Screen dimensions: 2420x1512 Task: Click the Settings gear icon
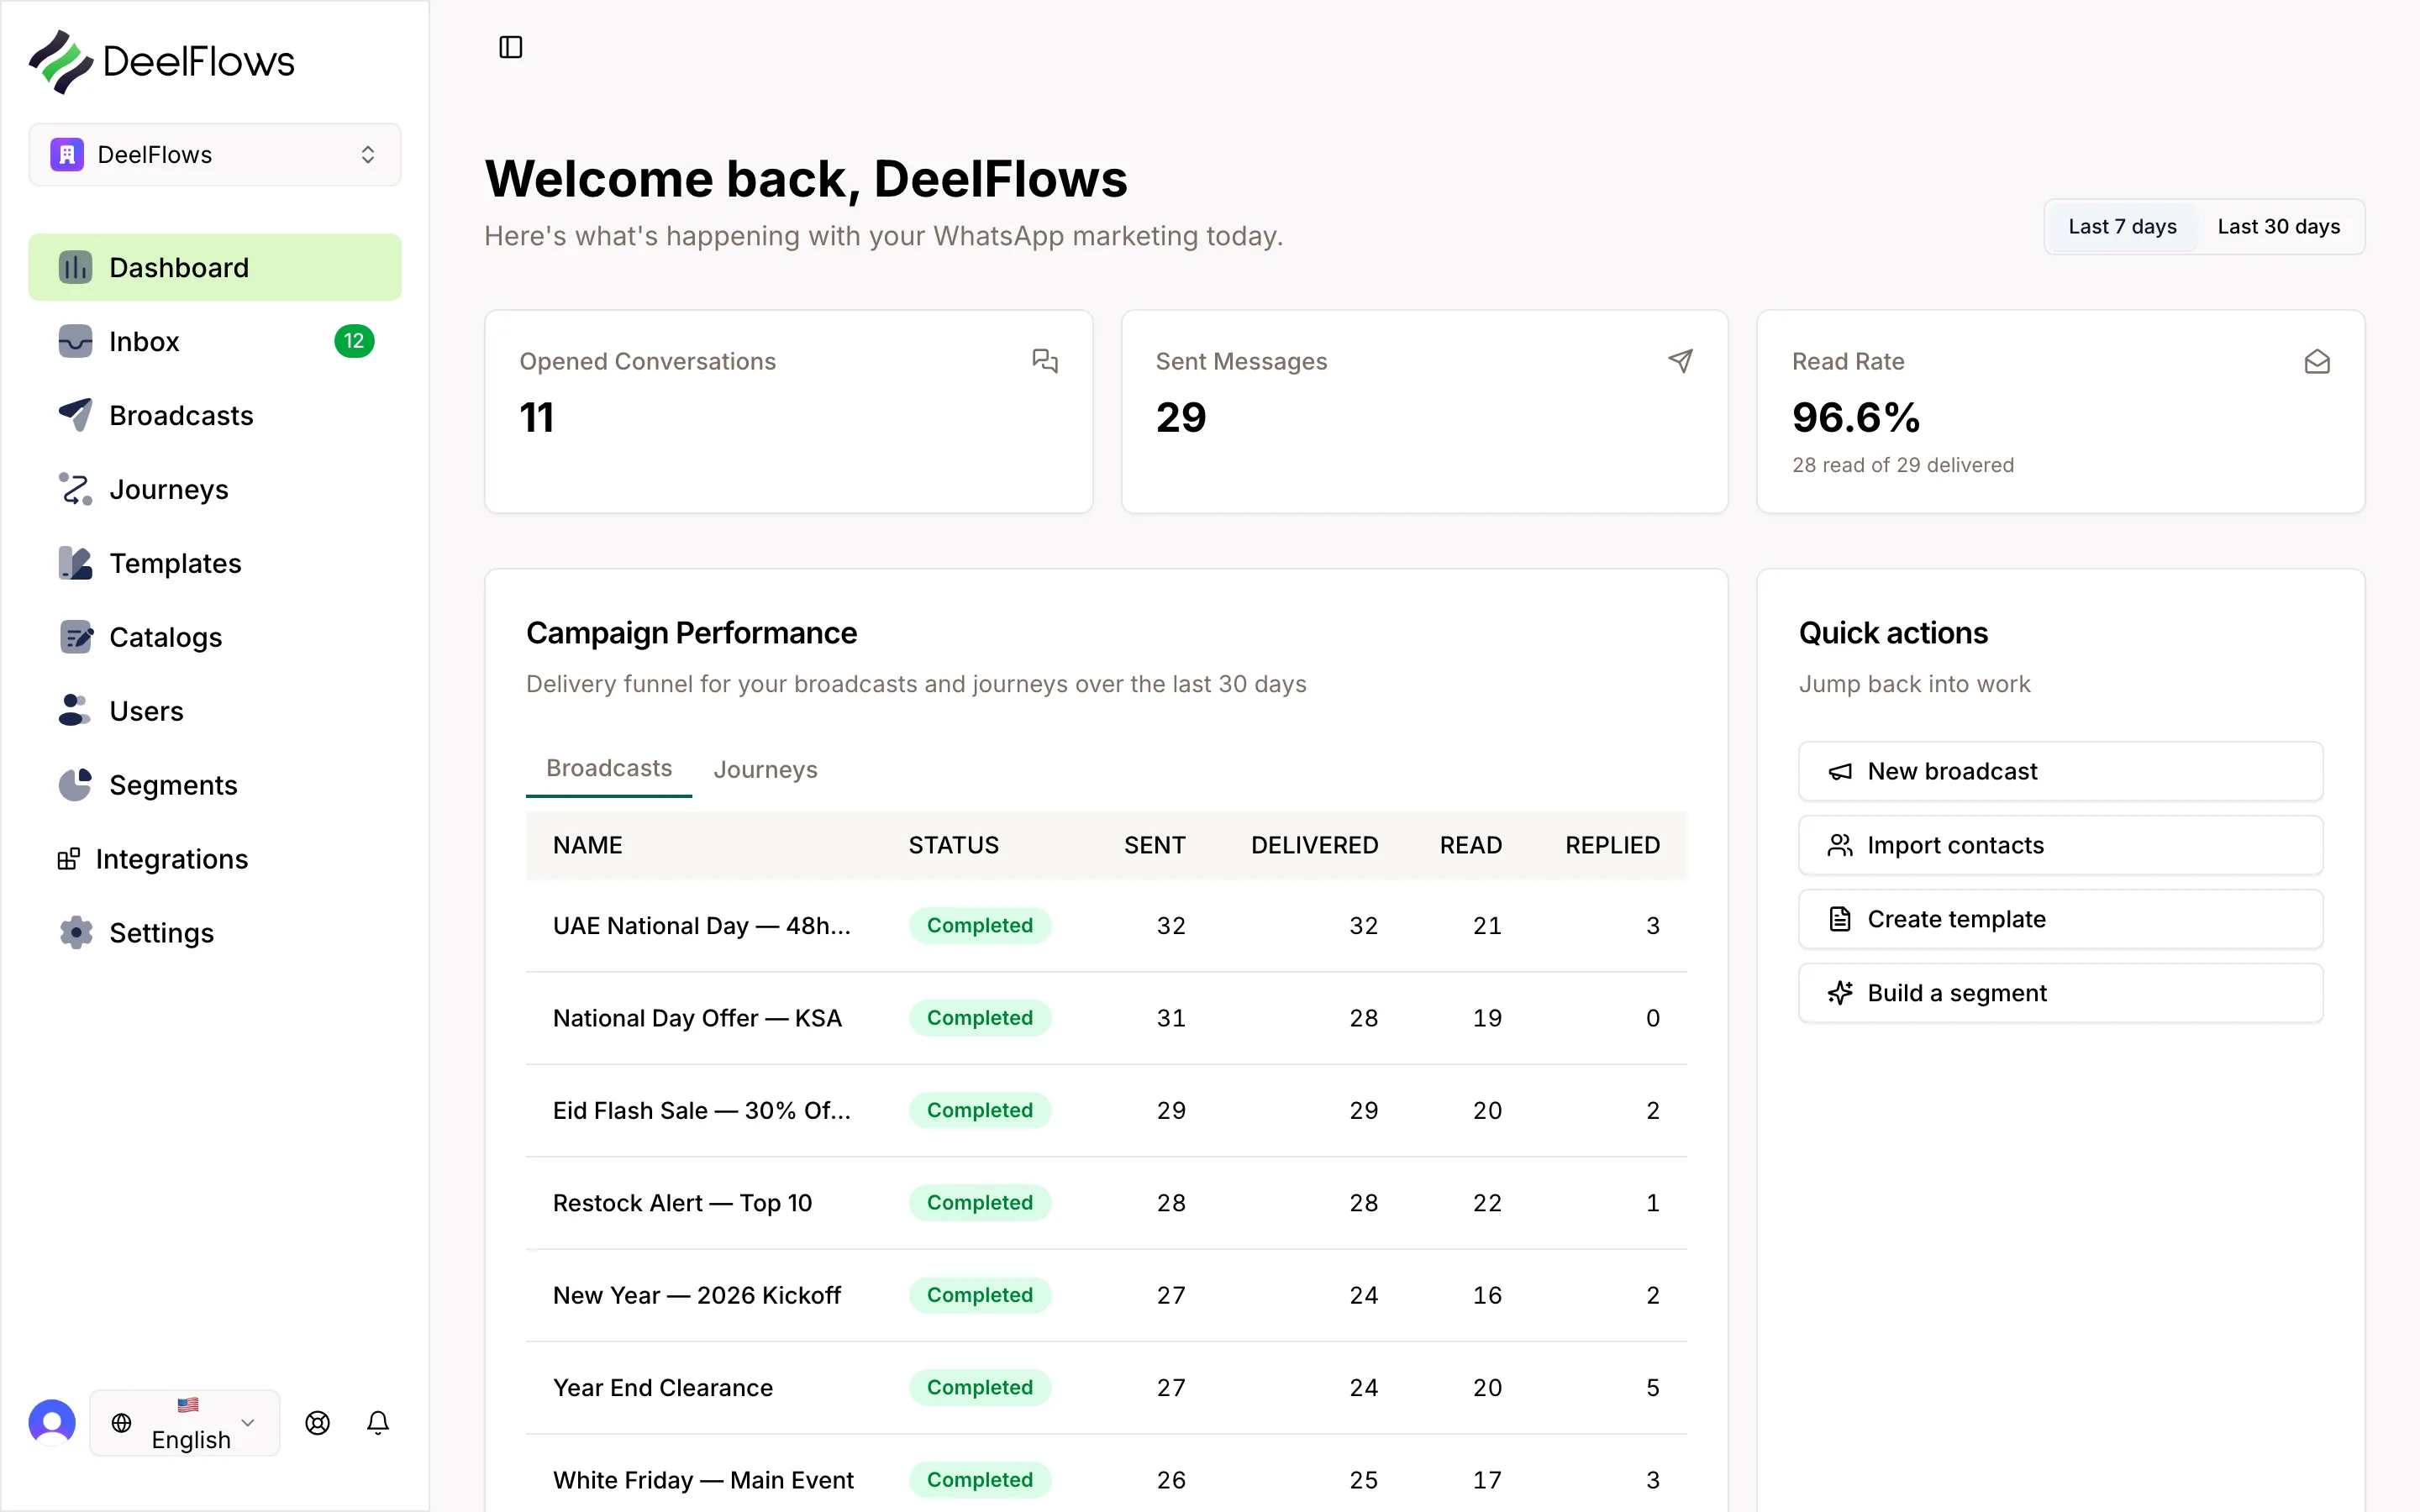pyautogui.click(x=75, y=933)
